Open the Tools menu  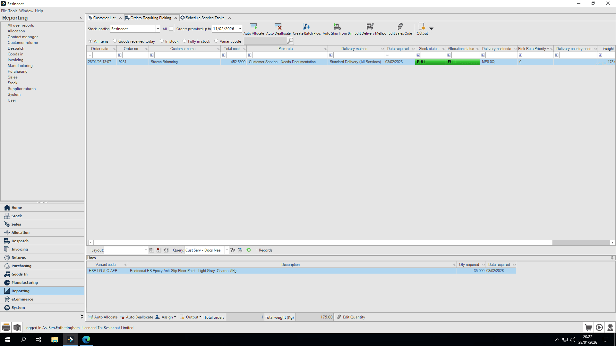coord(13,11)
